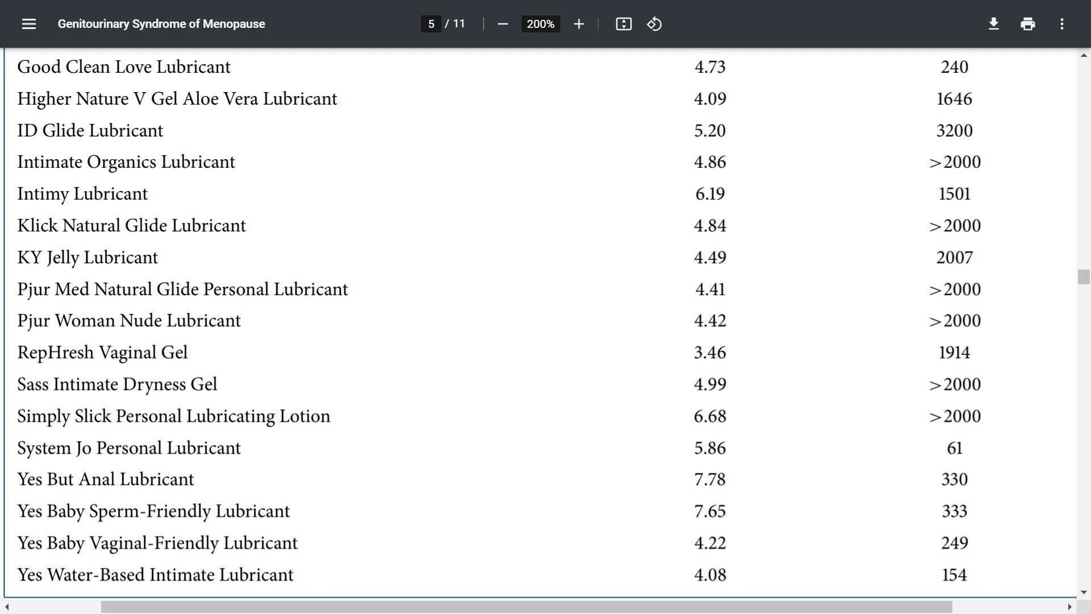This screenshot has height=614, width=1091.
Task: Click Simply Slick Personal Lubricating Lotion
Action: (173, 417)
